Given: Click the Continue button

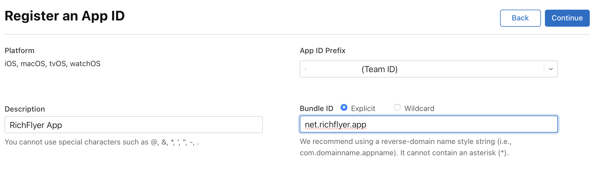Looking at the screenshot, I should click(x=567, y=18).
